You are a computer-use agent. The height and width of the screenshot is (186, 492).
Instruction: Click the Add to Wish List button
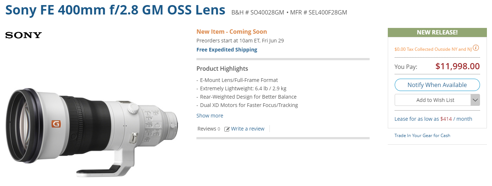point(435,100)
